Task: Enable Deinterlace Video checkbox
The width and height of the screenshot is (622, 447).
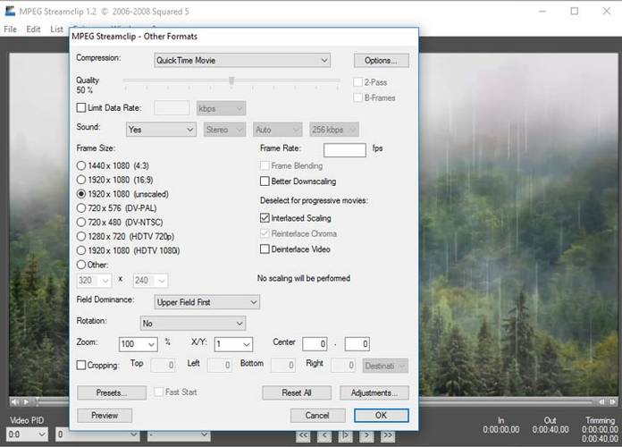Action: (x=265, y=249)
